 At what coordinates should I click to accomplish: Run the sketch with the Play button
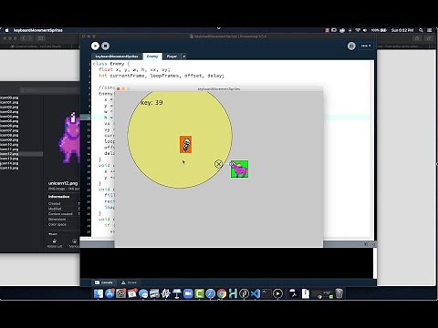pyautogui.click(x=95, y=46)
